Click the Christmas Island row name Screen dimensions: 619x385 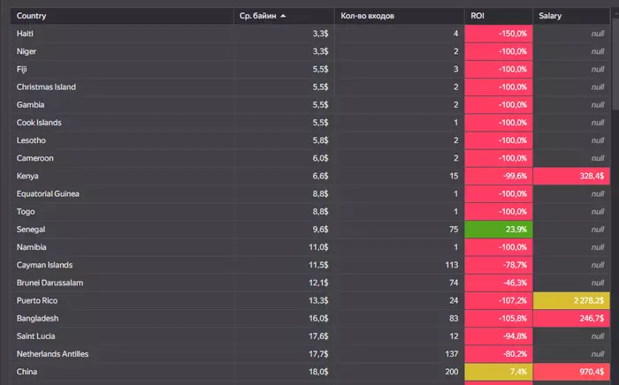coord(46,87)
